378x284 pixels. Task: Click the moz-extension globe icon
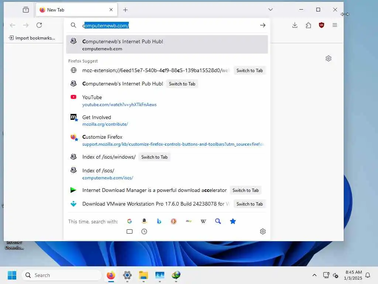pyautogui.click(x=73, y=70)
